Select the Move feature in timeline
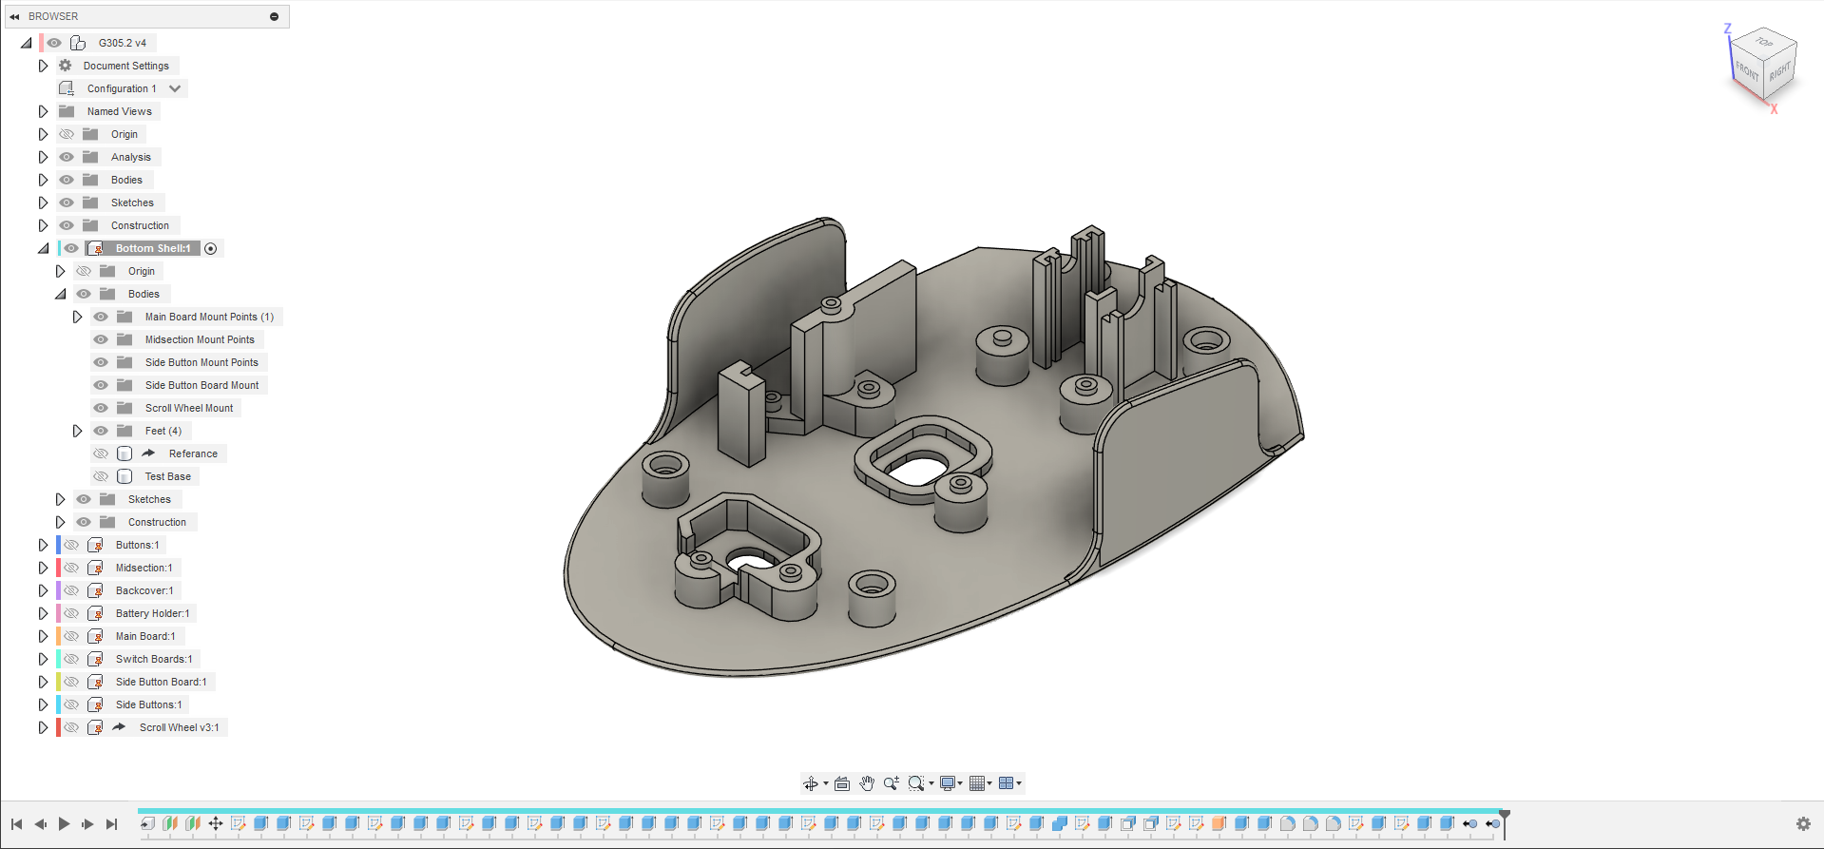The width and height of the screenshot is (1824, 849). click(216, 823)
